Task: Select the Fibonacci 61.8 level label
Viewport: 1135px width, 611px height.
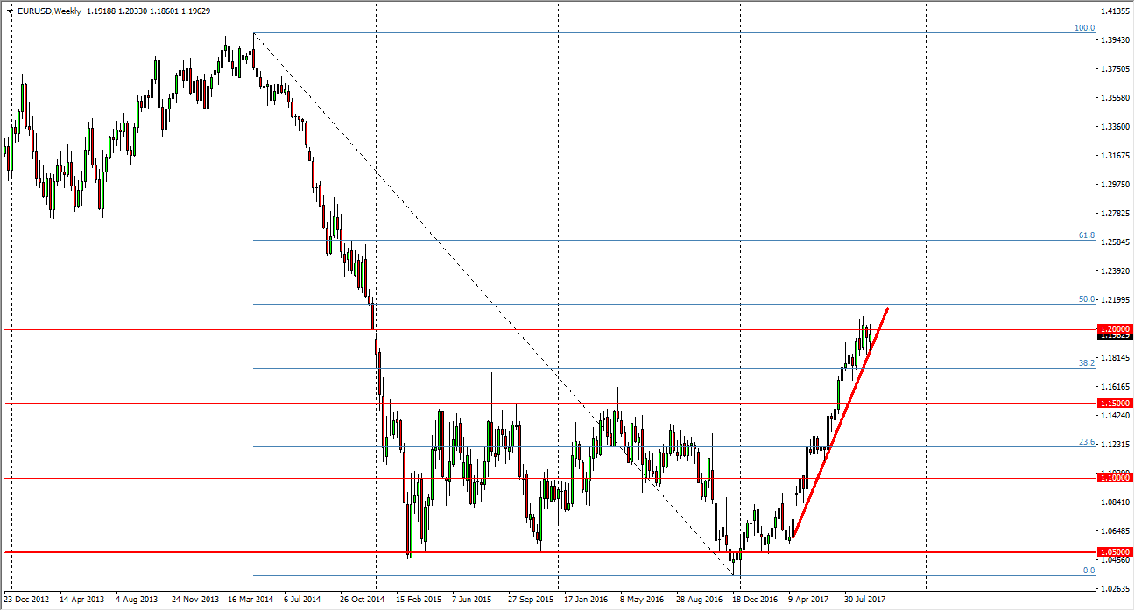Action: click(x=1086, y=235)
